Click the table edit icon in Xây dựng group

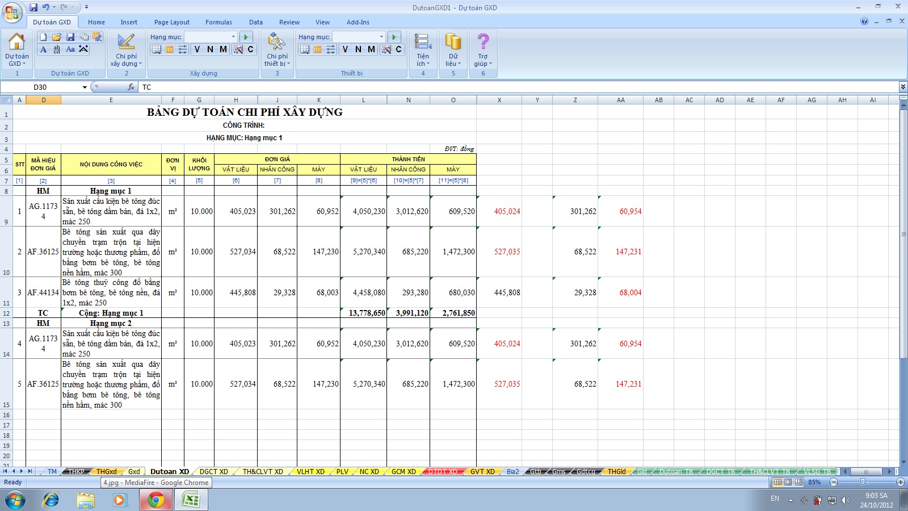coord(238,49)
